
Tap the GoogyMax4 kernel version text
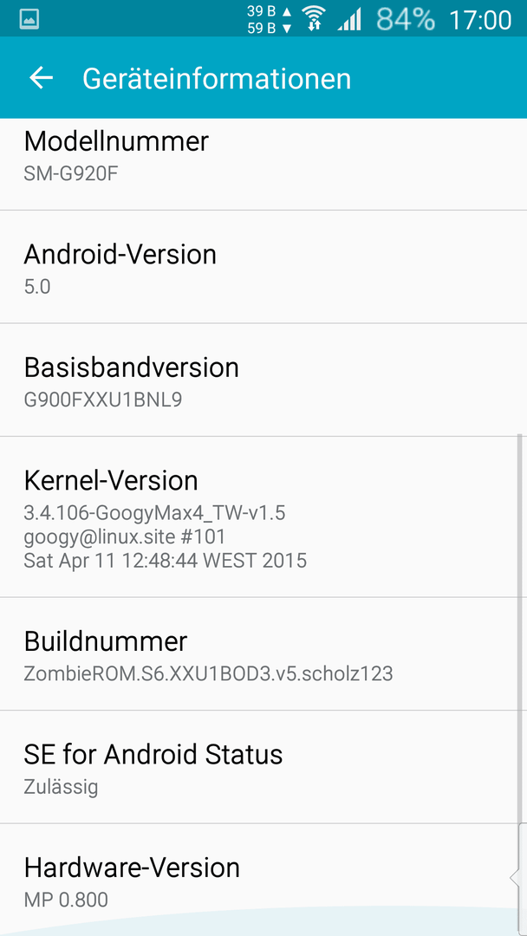pos(154,513)
